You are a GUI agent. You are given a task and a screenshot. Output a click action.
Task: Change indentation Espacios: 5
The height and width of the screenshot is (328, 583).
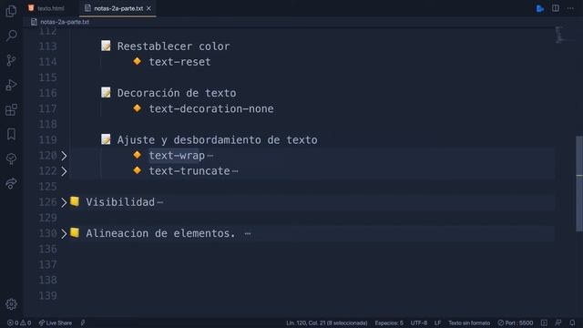click(x=389, y=323)
